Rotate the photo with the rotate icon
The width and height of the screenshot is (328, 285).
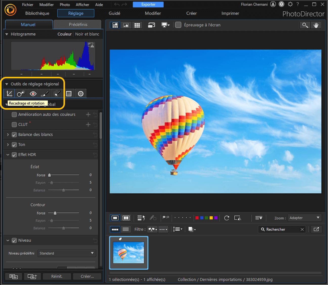tap(227, 218)
